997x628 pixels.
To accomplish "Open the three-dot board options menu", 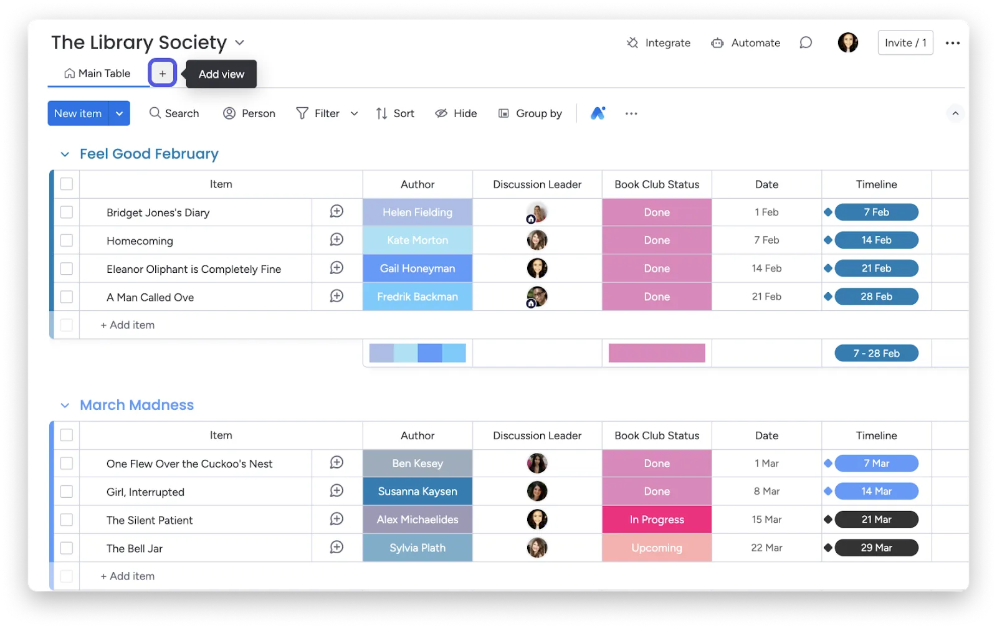I will pos(952,43).
